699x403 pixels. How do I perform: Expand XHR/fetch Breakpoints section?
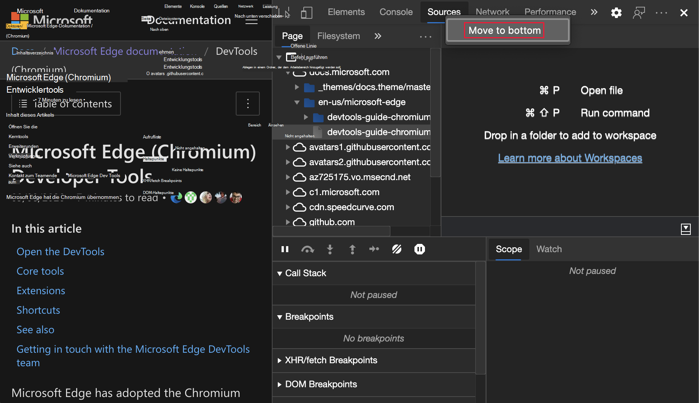(x=280, y=361)
